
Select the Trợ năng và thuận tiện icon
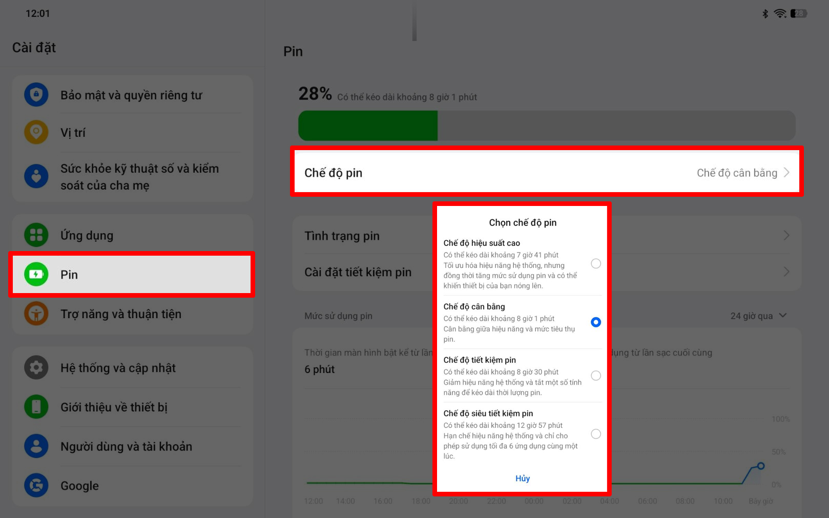pos(36,314)
